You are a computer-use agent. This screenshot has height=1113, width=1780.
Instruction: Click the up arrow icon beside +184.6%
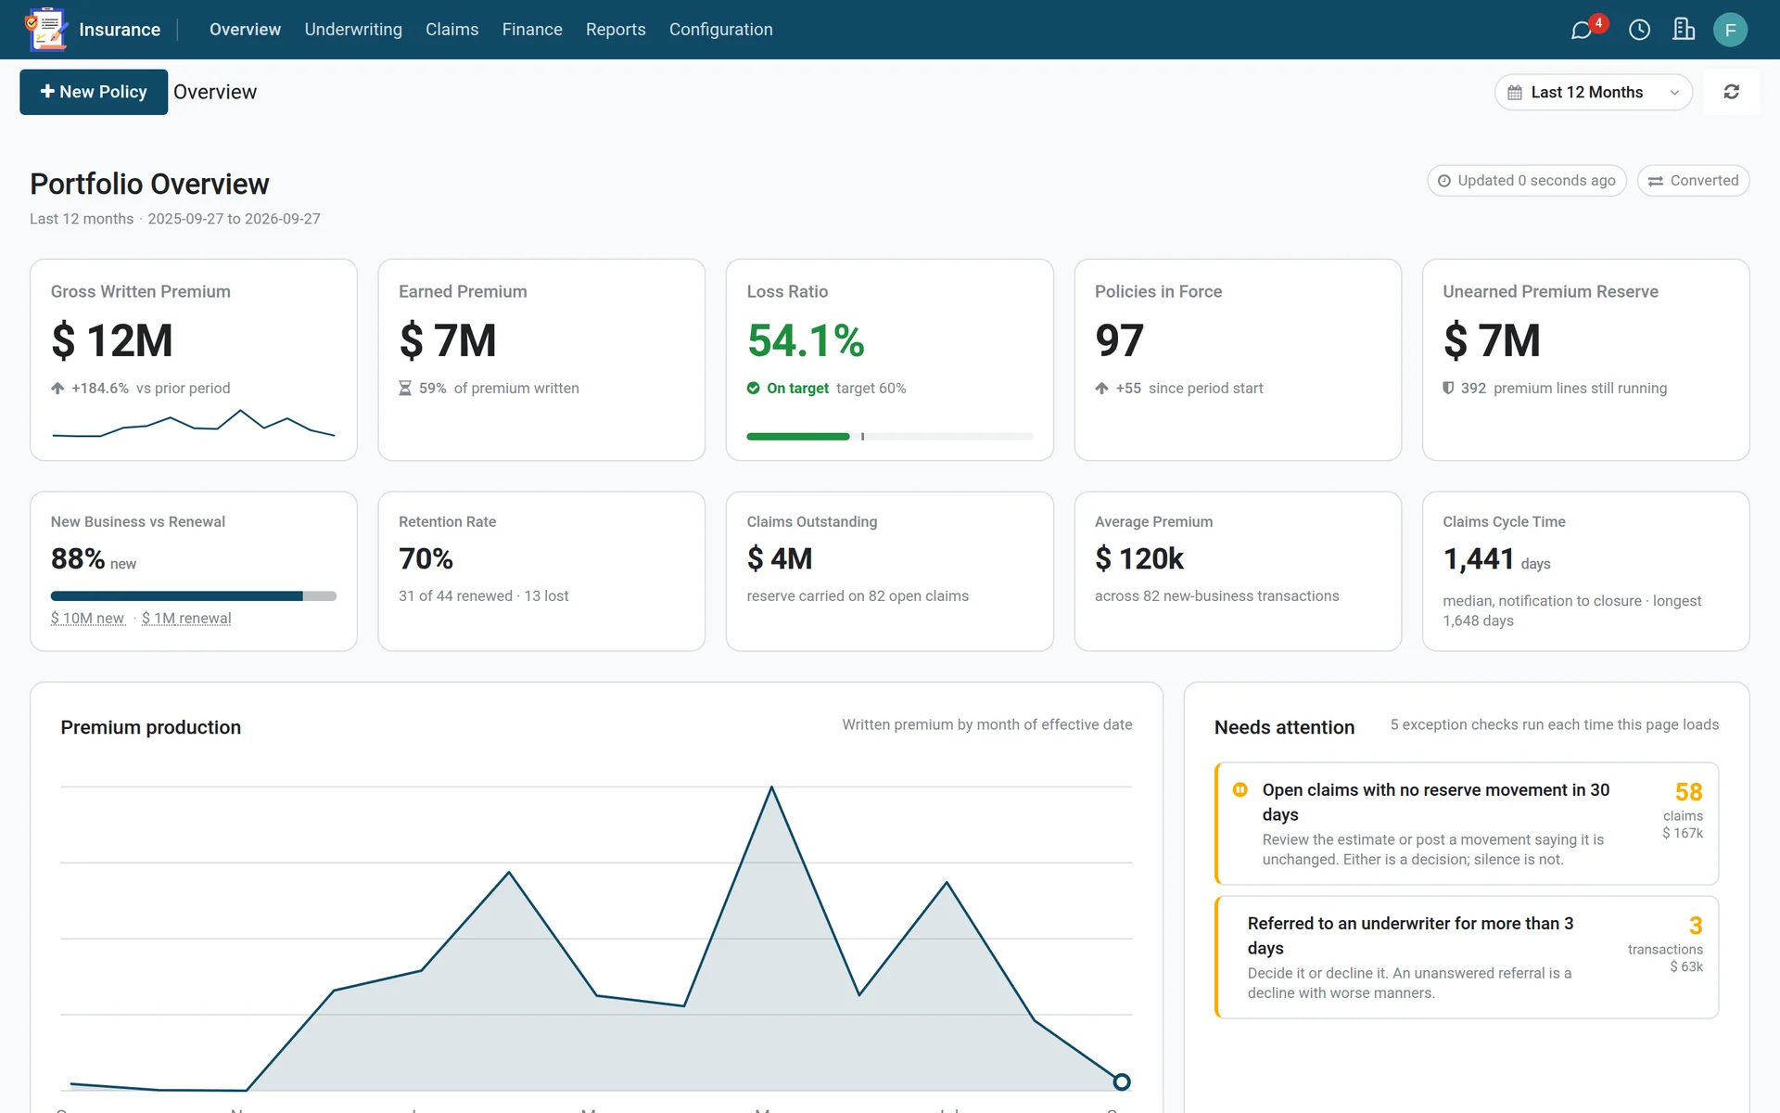(x=57, y=389)
